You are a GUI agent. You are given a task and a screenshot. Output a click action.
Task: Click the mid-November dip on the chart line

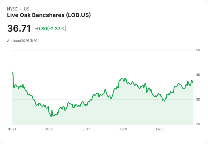pyautogui.click(x=165, y=101)
